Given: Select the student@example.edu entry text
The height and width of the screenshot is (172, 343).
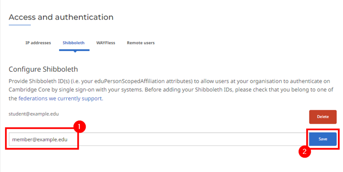Looking at the screenshot, I should click(x=34, y=114).
